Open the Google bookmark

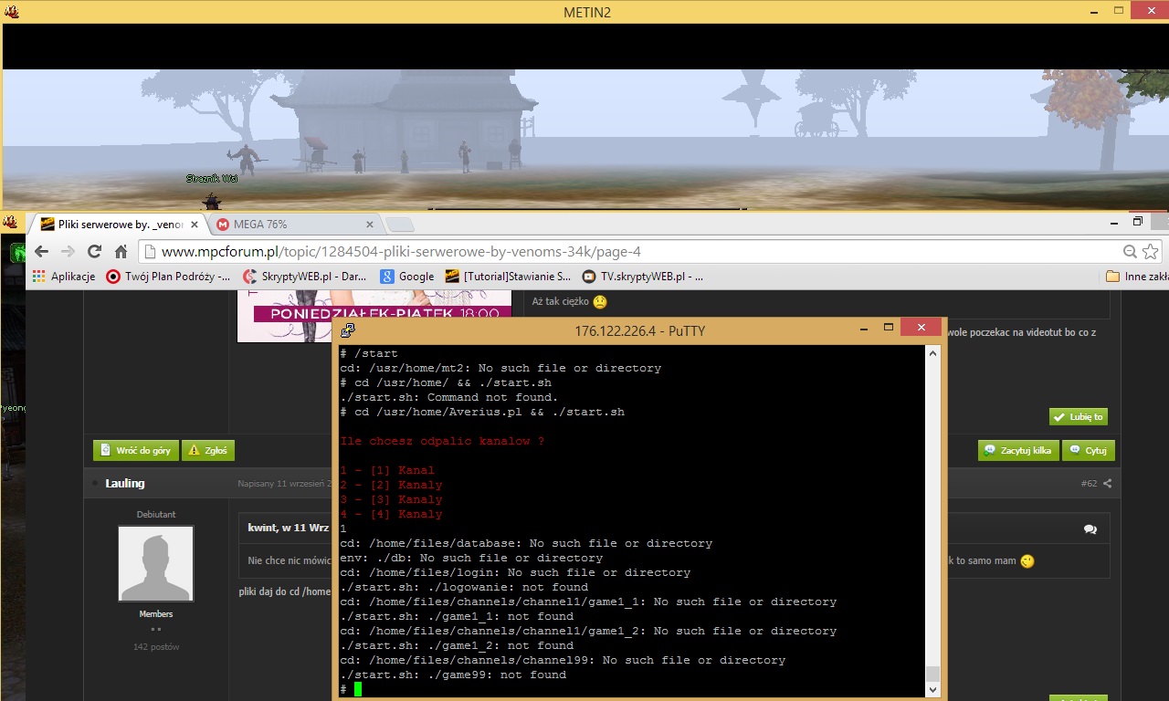[407, 277]
